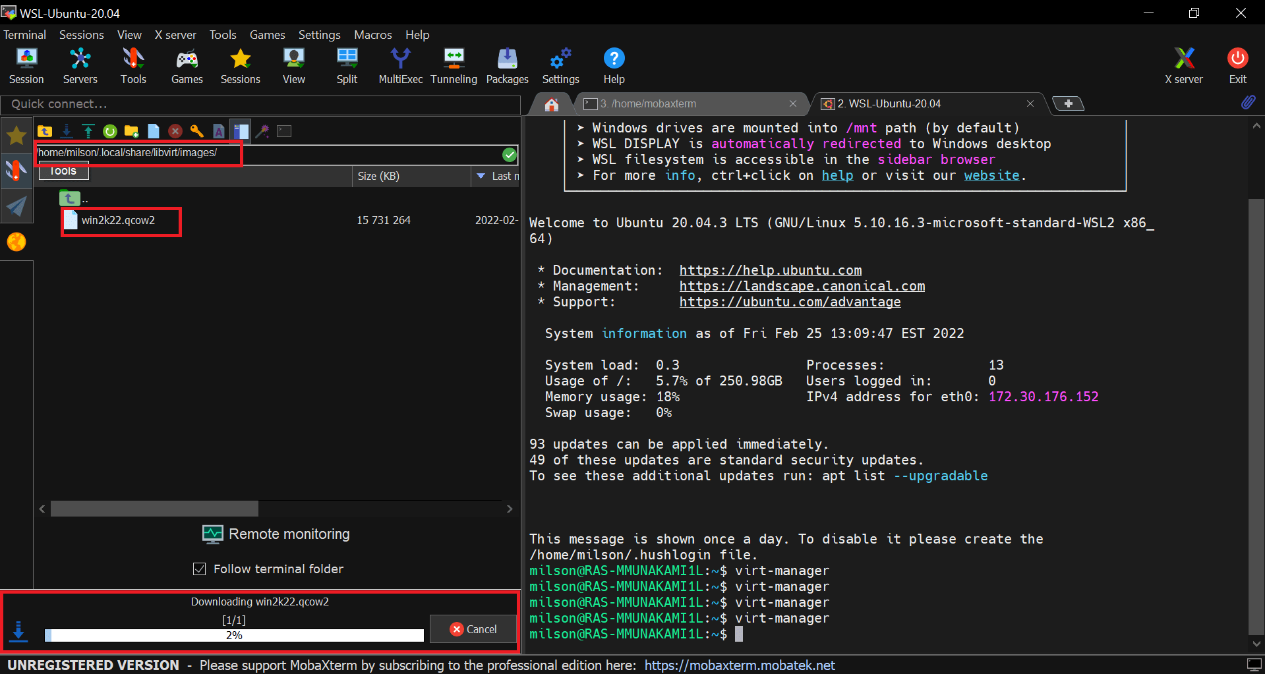Open the Macros menu

tap(372, 35)
